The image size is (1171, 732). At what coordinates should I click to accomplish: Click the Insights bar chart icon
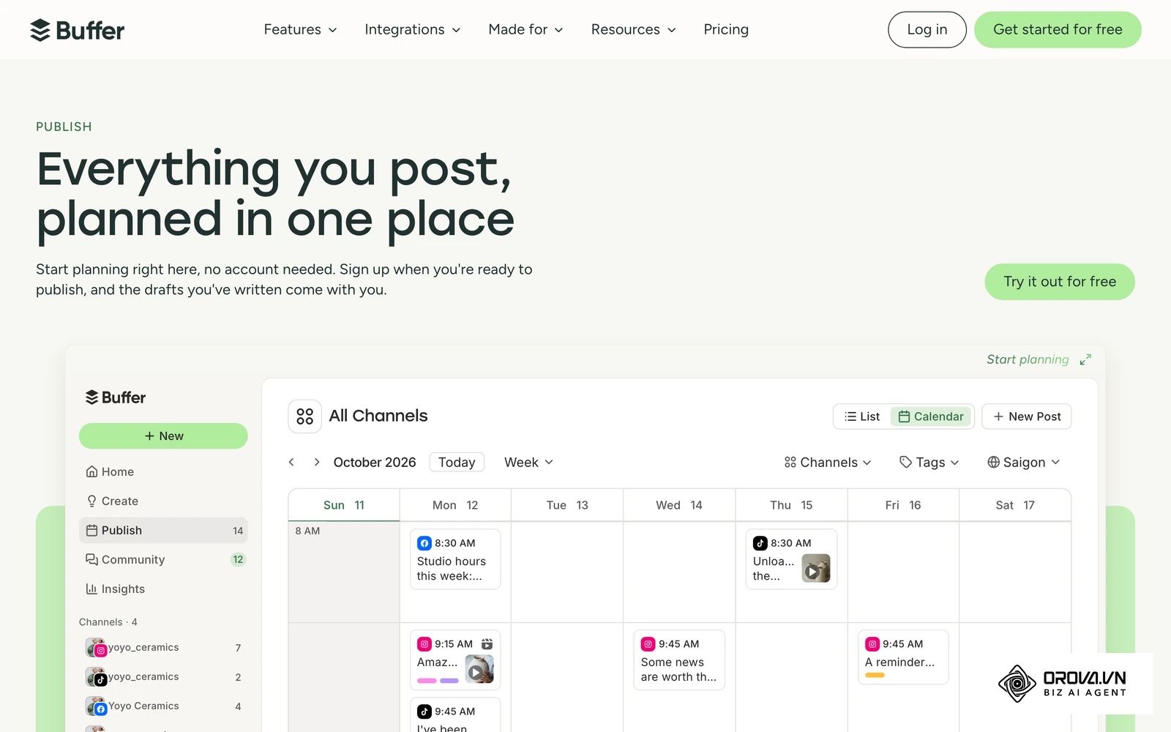coord(91,589)
